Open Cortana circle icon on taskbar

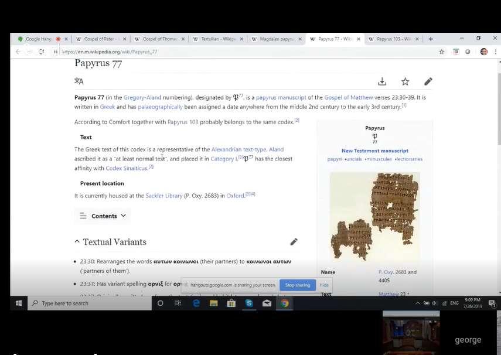pyautogui.click(x=161, y=303)
